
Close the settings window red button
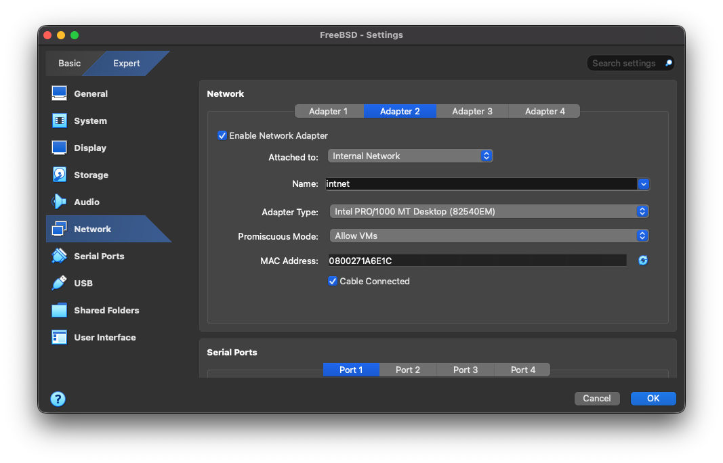[47, 35]
